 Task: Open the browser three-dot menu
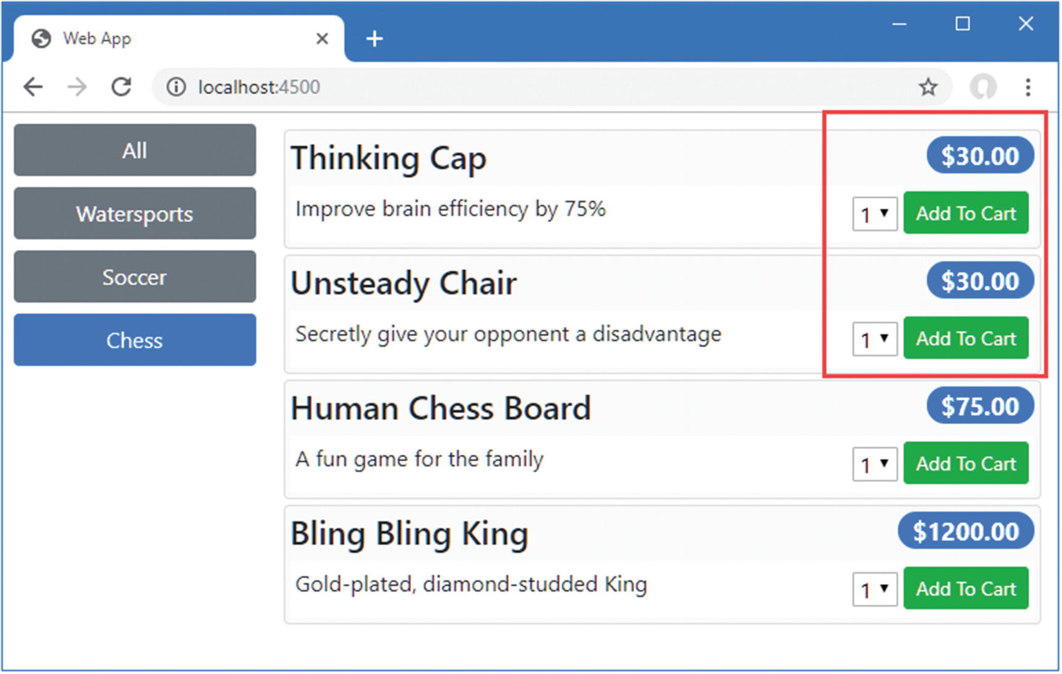(1028, 87)
